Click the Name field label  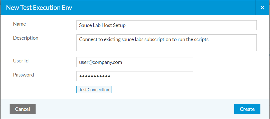[19, 24]
